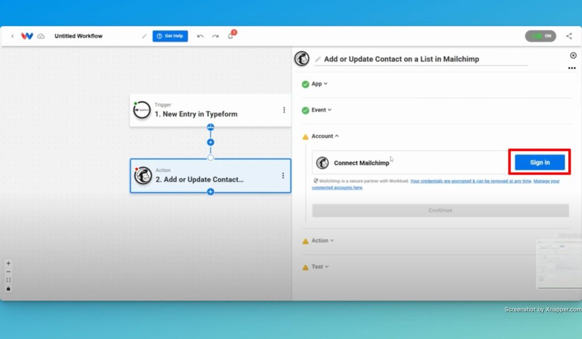Edit workflow name with pencil icon
Image resolution: width=582 pixels, height=339 pixels.
[x=144, y=36]
